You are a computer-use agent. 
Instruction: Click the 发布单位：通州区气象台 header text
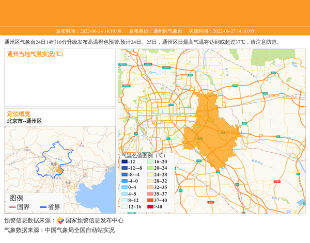[156, 31]
